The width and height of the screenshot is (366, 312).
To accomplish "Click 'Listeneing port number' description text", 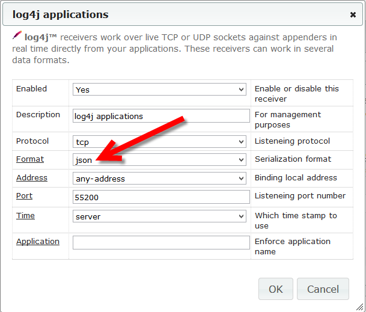I will pos(300,196).
